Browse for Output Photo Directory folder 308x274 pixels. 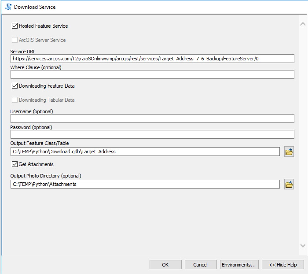(289, 185)
